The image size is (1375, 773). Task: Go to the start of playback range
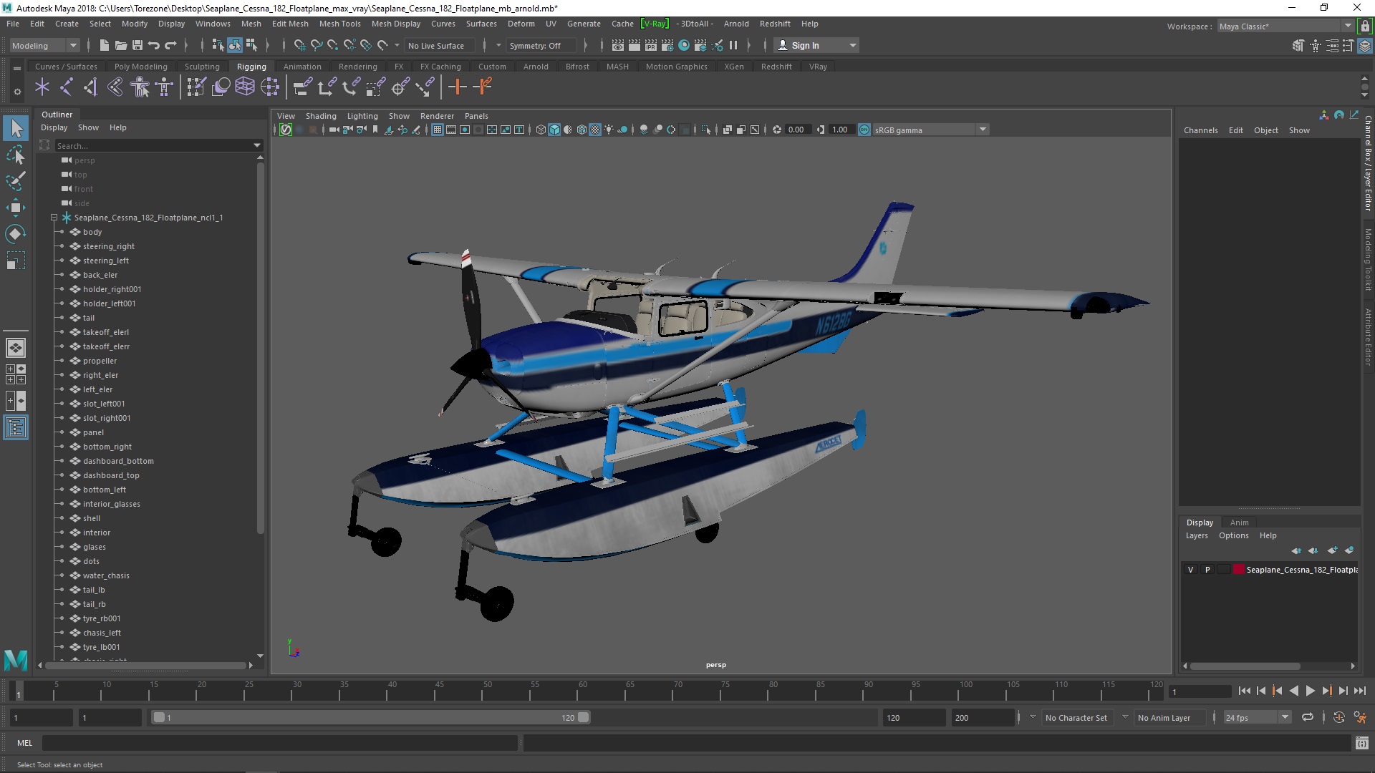click(1244, 691)
